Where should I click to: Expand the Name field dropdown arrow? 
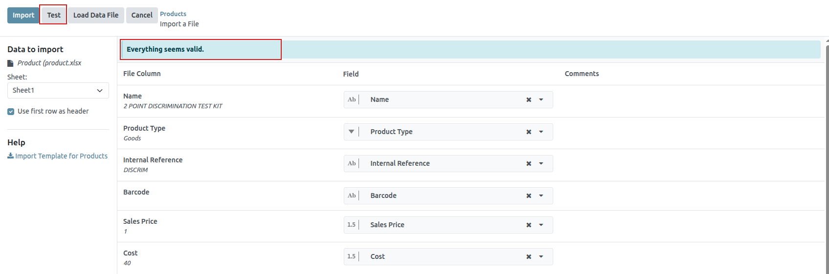[x=541, y=99]
